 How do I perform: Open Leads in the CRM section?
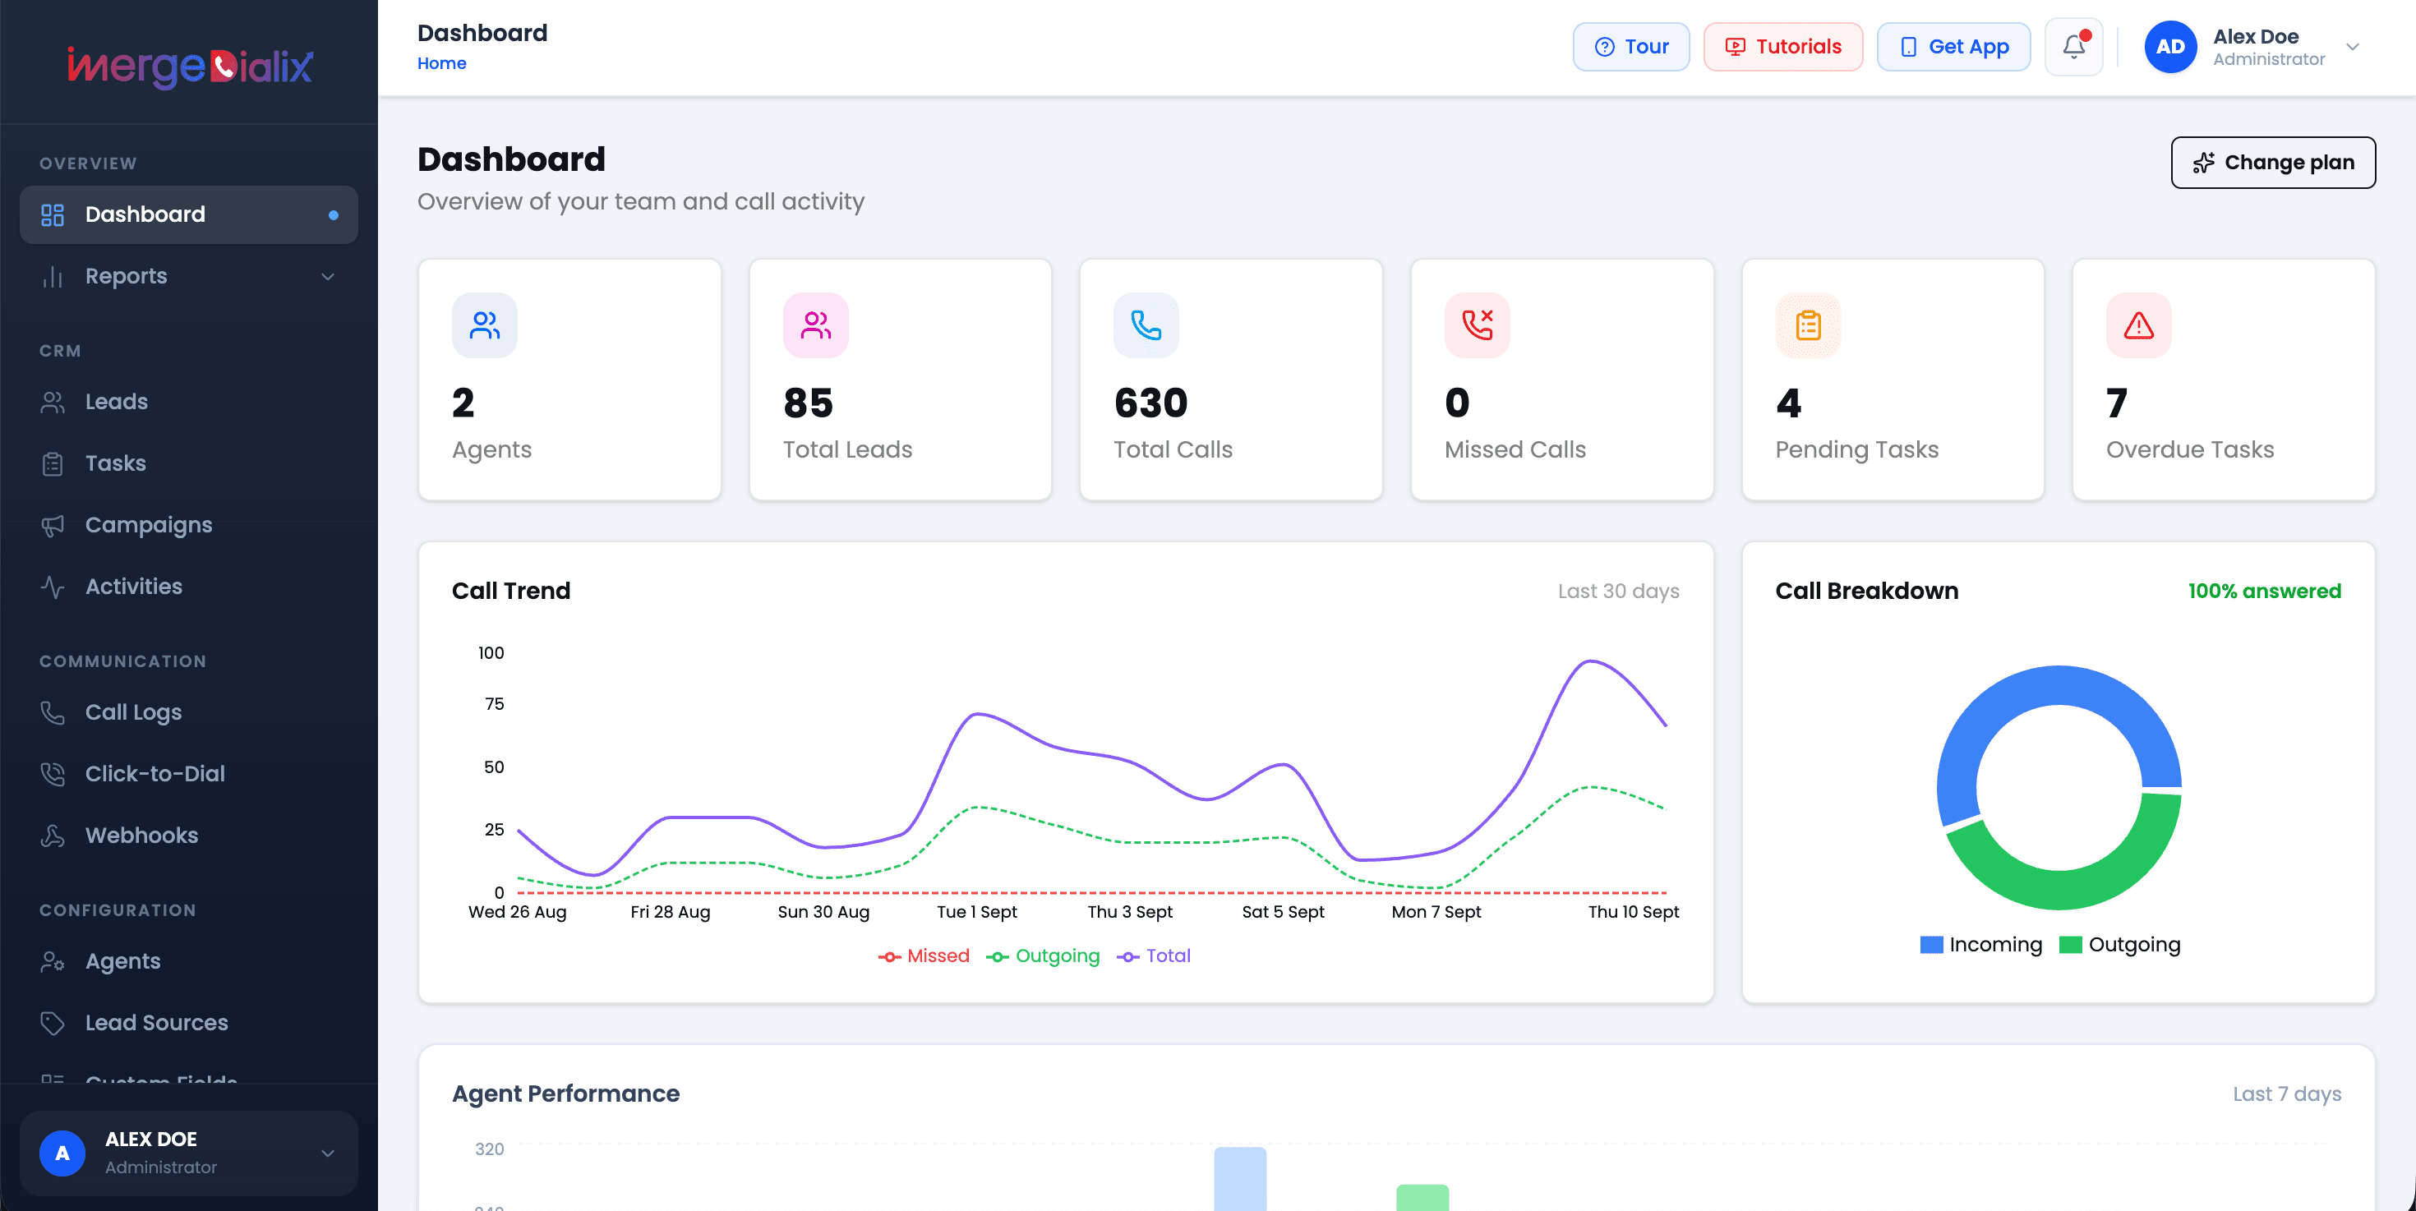[188, 401]
